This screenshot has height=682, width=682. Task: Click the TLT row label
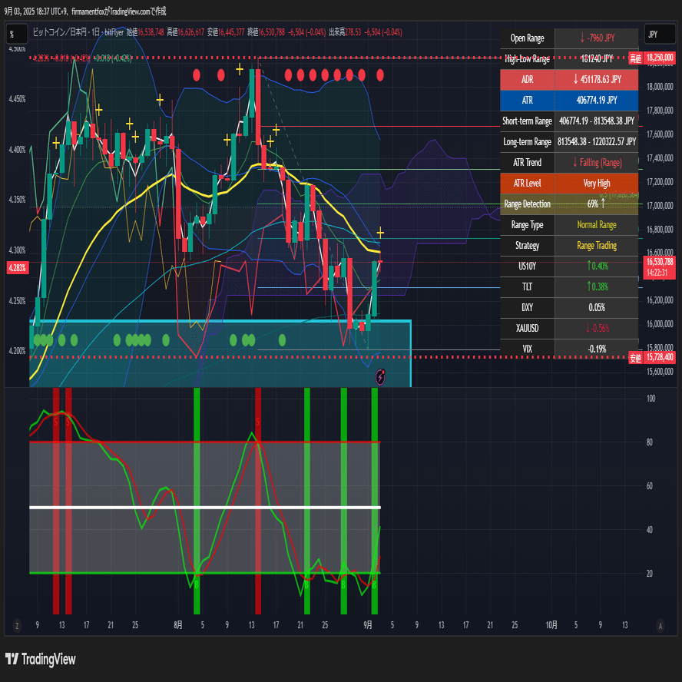[527, 286]
